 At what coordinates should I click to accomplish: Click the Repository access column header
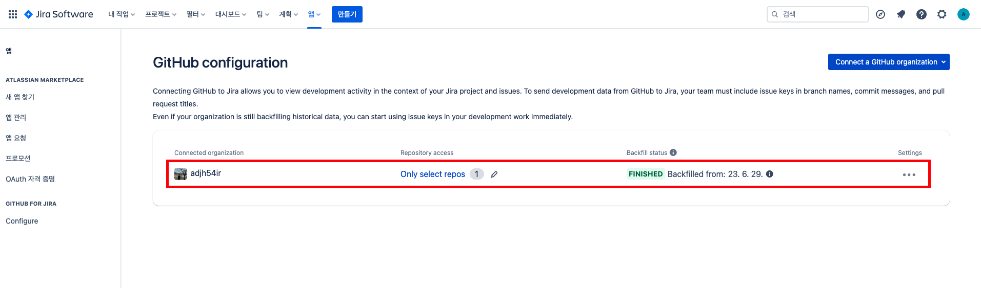coord(427,153)
